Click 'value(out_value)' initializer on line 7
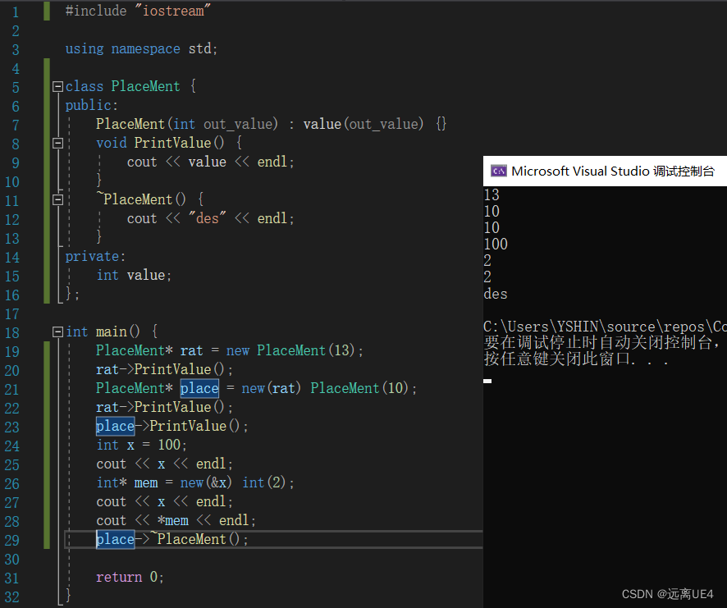This screenshot has height=608, width=727. click(x=363, y=124)
